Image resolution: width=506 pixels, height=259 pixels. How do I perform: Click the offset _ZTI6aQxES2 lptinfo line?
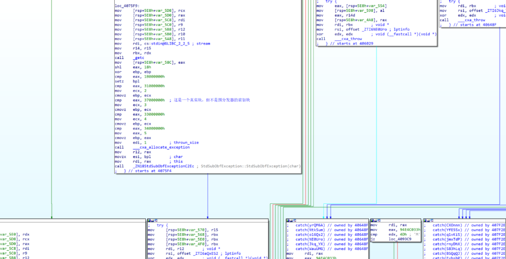195,253
